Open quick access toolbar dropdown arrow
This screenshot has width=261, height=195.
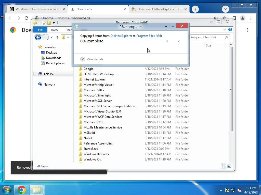click(x=54, y=23)
